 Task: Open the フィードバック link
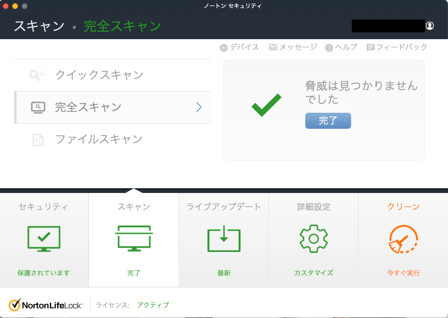[x=397, y=47]
